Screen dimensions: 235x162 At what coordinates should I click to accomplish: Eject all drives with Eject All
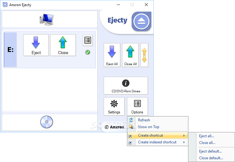click(112, 55)
